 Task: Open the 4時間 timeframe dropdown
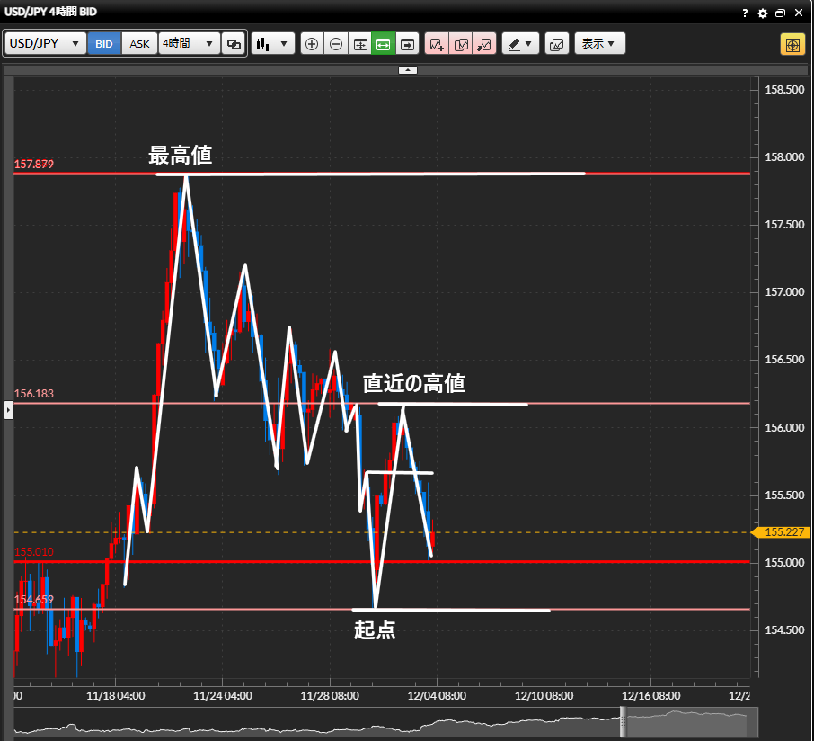[x=189, y=43]
